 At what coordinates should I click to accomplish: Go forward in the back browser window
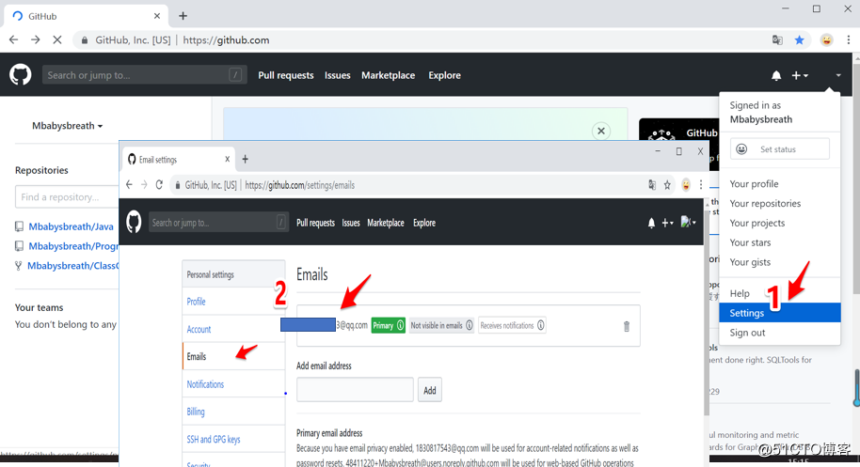click(x=35, y=40)
